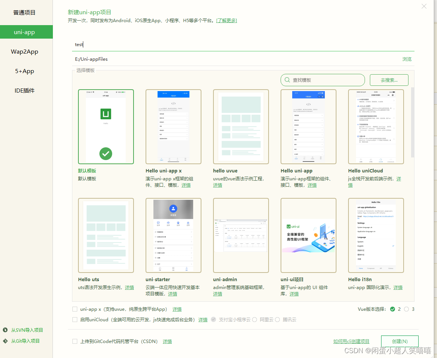Select Vue version 3 radio button
437x358 pixels.
[x=406, y=309]
